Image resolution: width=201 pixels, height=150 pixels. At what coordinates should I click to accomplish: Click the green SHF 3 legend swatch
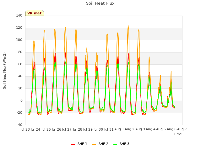pos(115,144)
